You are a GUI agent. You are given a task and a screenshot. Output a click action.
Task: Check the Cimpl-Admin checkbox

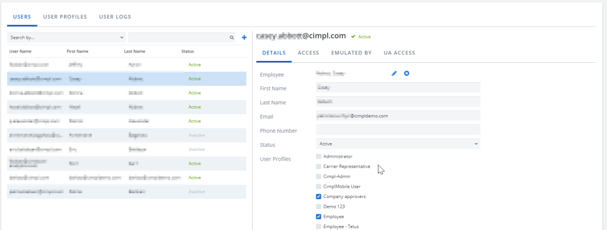319,177
